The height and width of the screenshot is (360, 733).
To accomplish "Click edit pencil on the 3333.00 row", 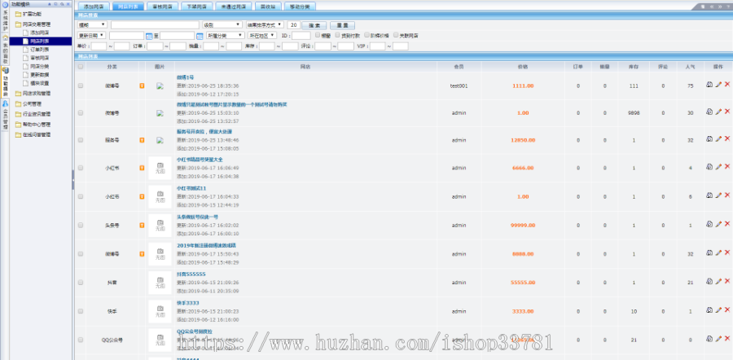I will pyautogui.click(x=718, y=310).
